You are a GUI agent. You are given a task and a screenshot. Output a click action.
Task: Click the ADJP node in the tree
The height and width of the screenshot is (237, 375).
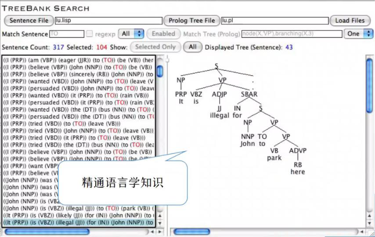pyautogui.click(x=219, y=94)
